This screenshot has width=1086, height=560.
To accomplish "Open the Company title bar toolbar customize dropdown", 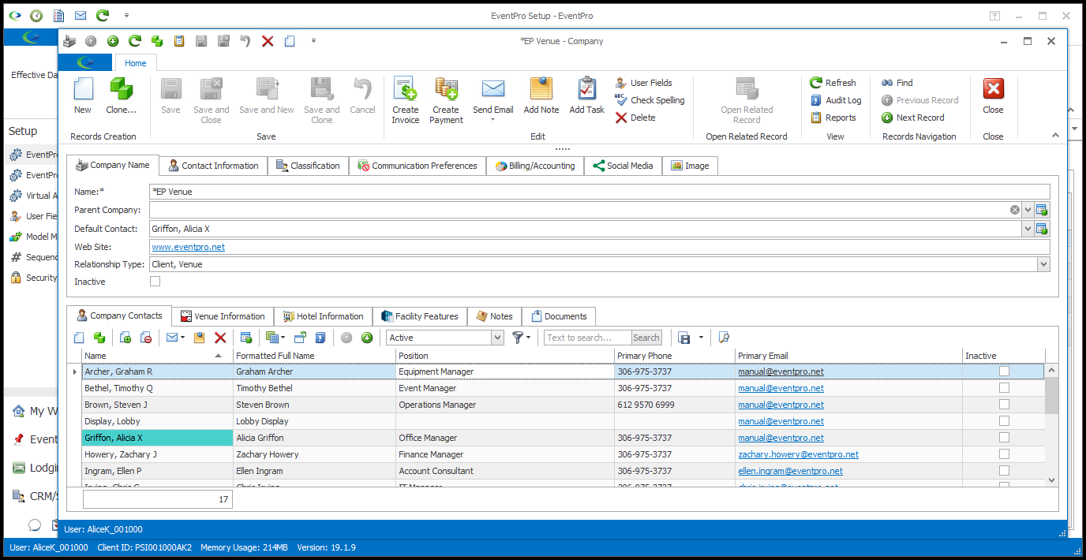I will pyautogui.click(x=313, y=41).
